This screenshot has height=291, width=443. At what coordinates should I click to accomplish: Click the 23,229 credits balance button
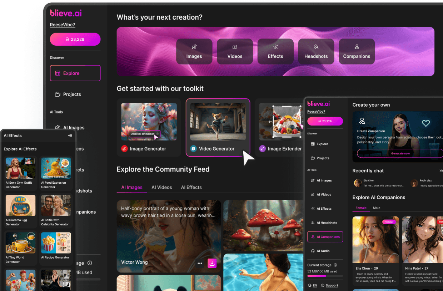(75, 39)
